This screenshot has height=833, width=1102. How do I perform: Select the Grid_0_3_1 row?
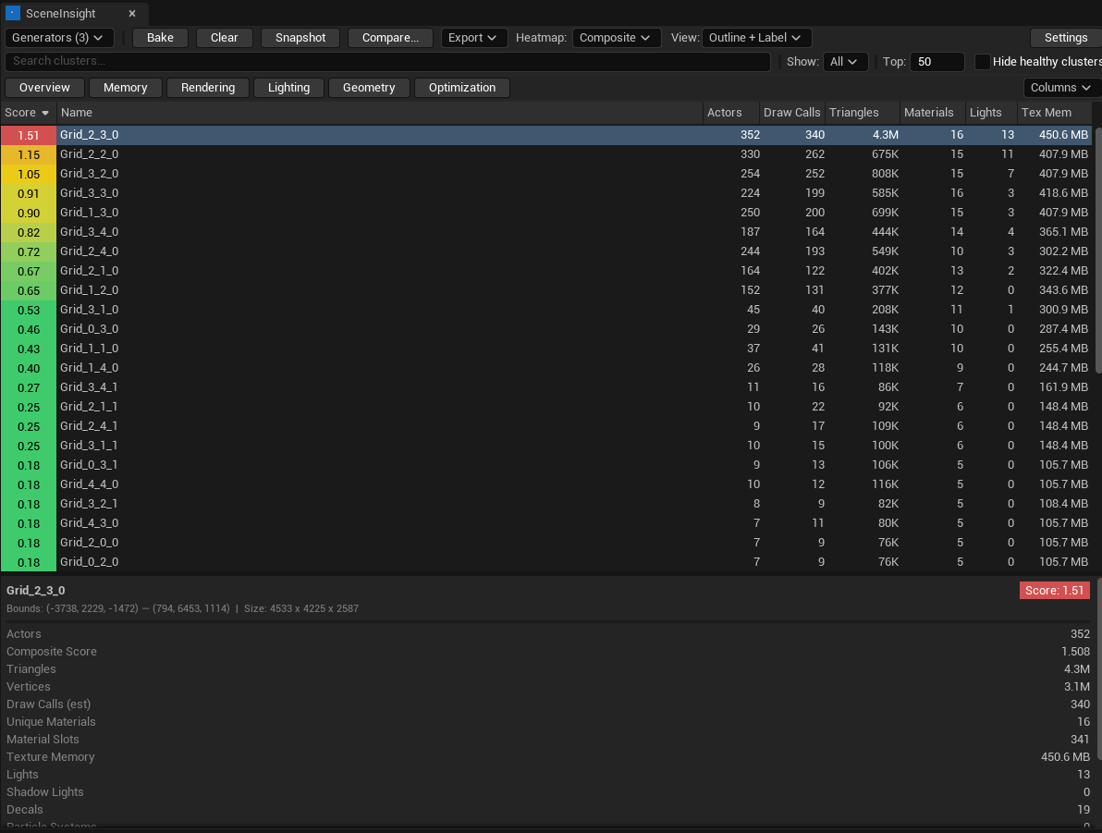point(546,465)
